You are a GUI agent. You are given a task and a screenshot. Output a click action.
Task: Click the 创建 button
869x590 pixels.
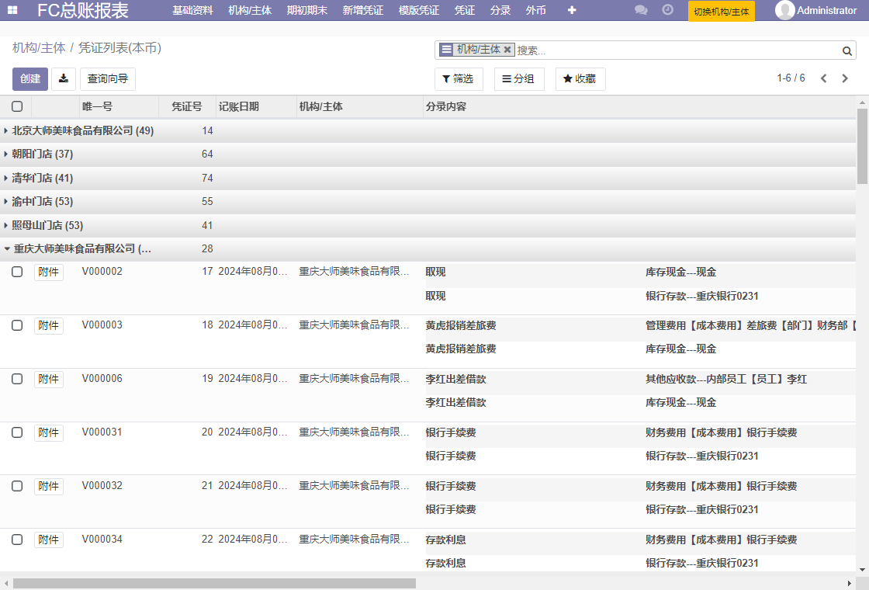pos(30,78)
